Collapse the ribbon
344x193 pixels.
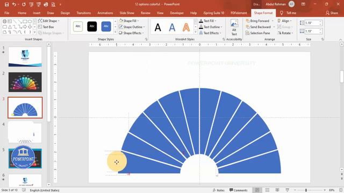340,39
